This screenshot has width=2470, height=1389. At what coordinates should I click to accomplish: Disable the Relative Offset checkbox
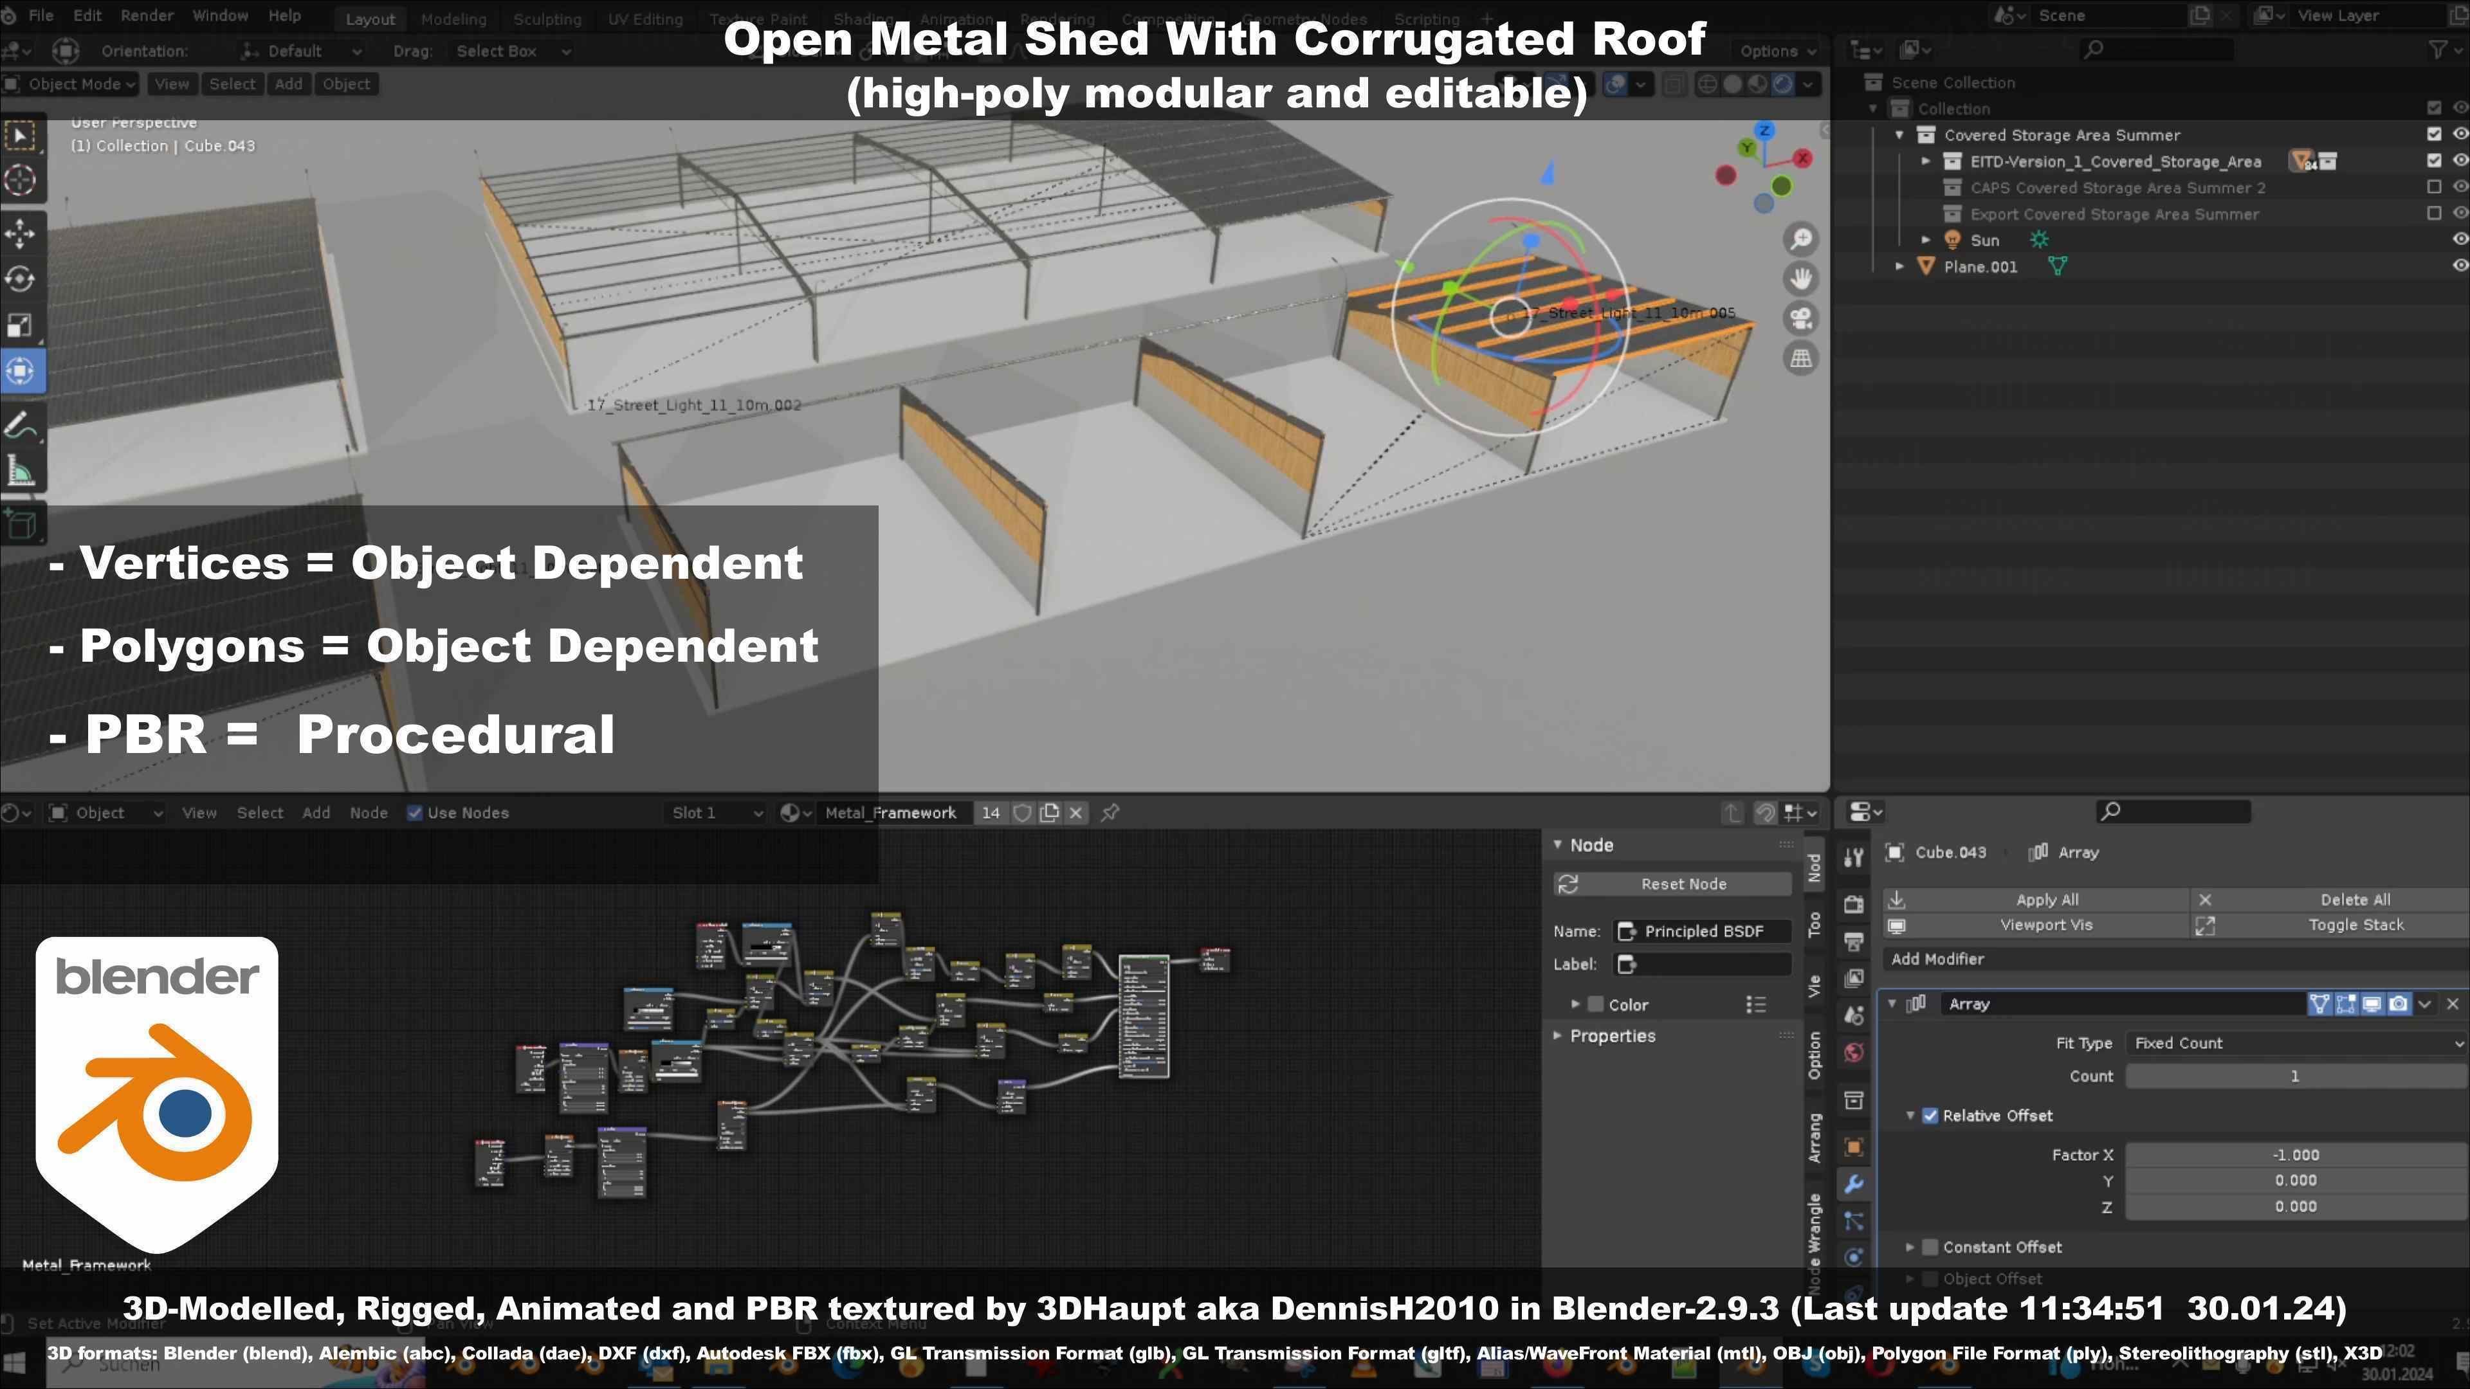pyautogui.click(x=1930, y=1116)
